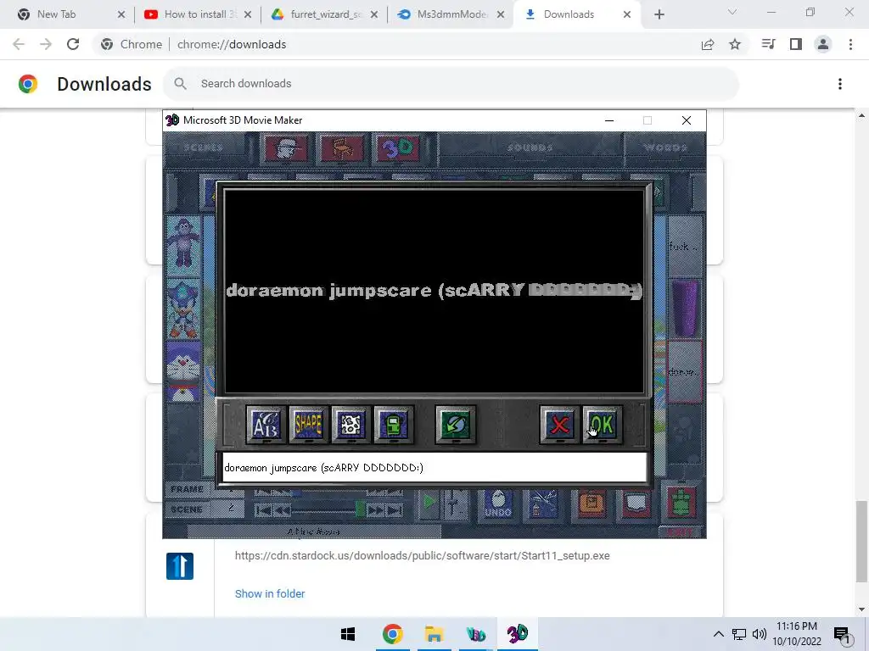Go forward in Chrome
The height and width of the screenshot is (651, 869).
46,44
